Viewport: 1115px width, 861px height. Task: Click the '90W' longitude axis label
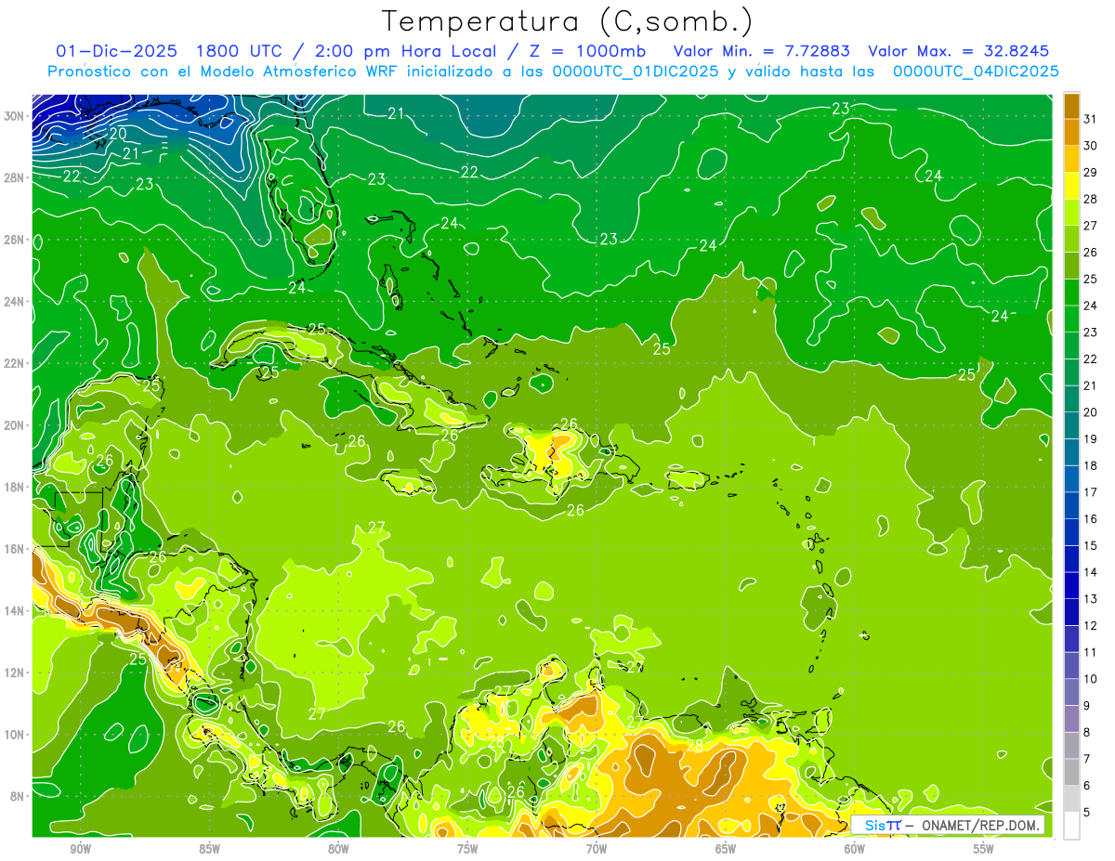pyautogui.click(x=81, y=850)
